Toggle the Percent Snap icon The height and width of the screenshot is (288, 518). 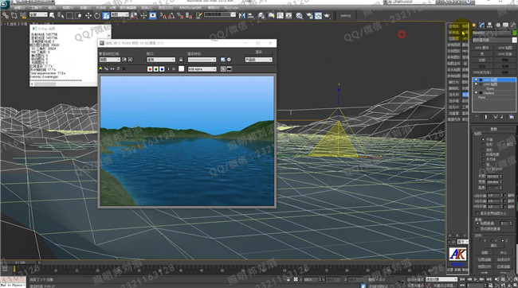pyautogui.click(x=180, y=15)
